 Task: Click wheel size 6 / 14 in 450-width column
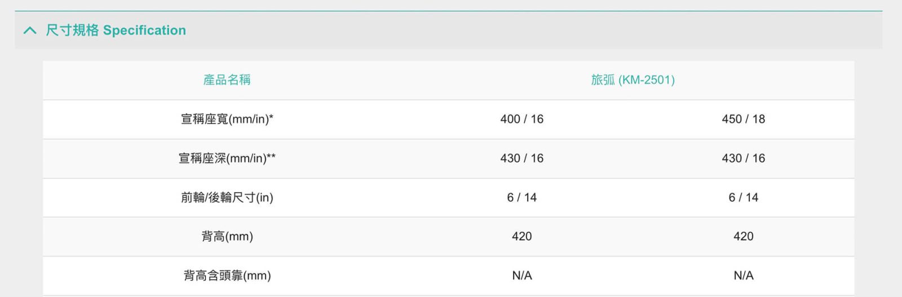(743, 197)
